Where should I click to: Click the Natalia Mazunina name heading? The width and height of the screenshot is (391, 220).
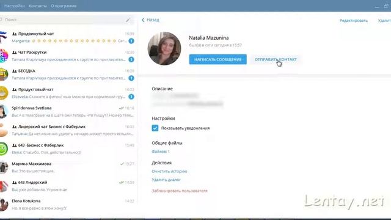[x=209, y=38]
